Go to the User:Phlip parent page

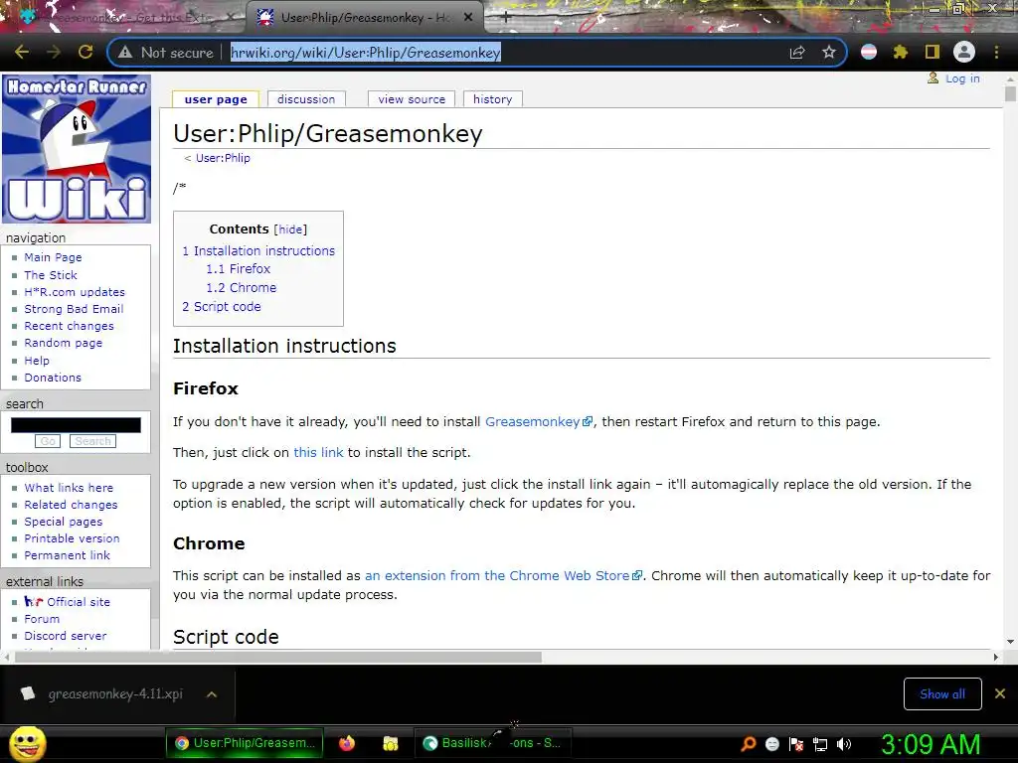pos(223,158)
